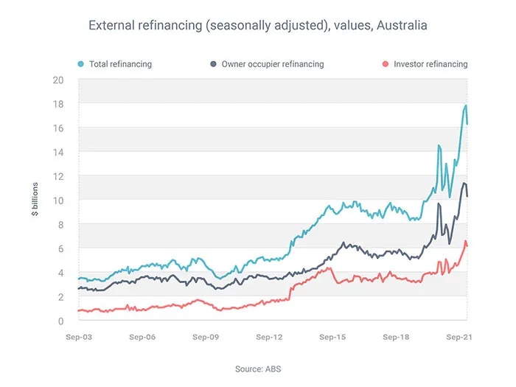Toggle the Total refinancing legend label

(120, 64)
